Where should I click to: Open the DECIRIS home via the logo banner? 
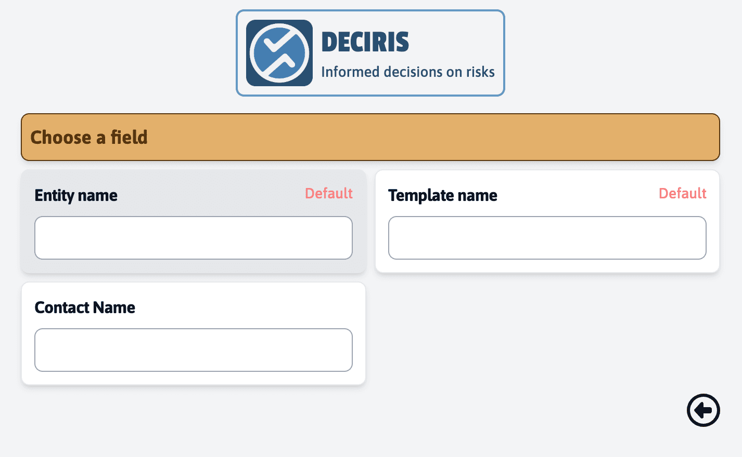tap(370, 52)
